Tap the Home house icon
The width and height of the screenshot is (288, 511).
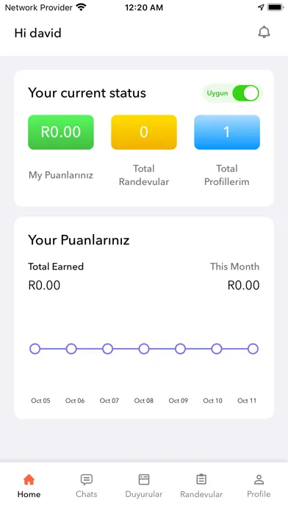29,479
